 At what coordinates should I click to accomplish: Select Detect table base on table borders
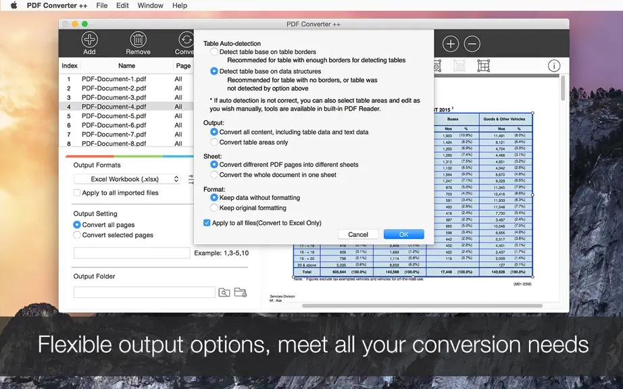pos(214,51)
